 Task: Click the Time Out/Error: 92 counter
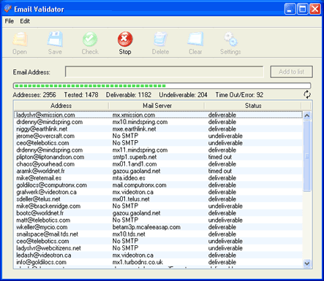tap(239, 95)
